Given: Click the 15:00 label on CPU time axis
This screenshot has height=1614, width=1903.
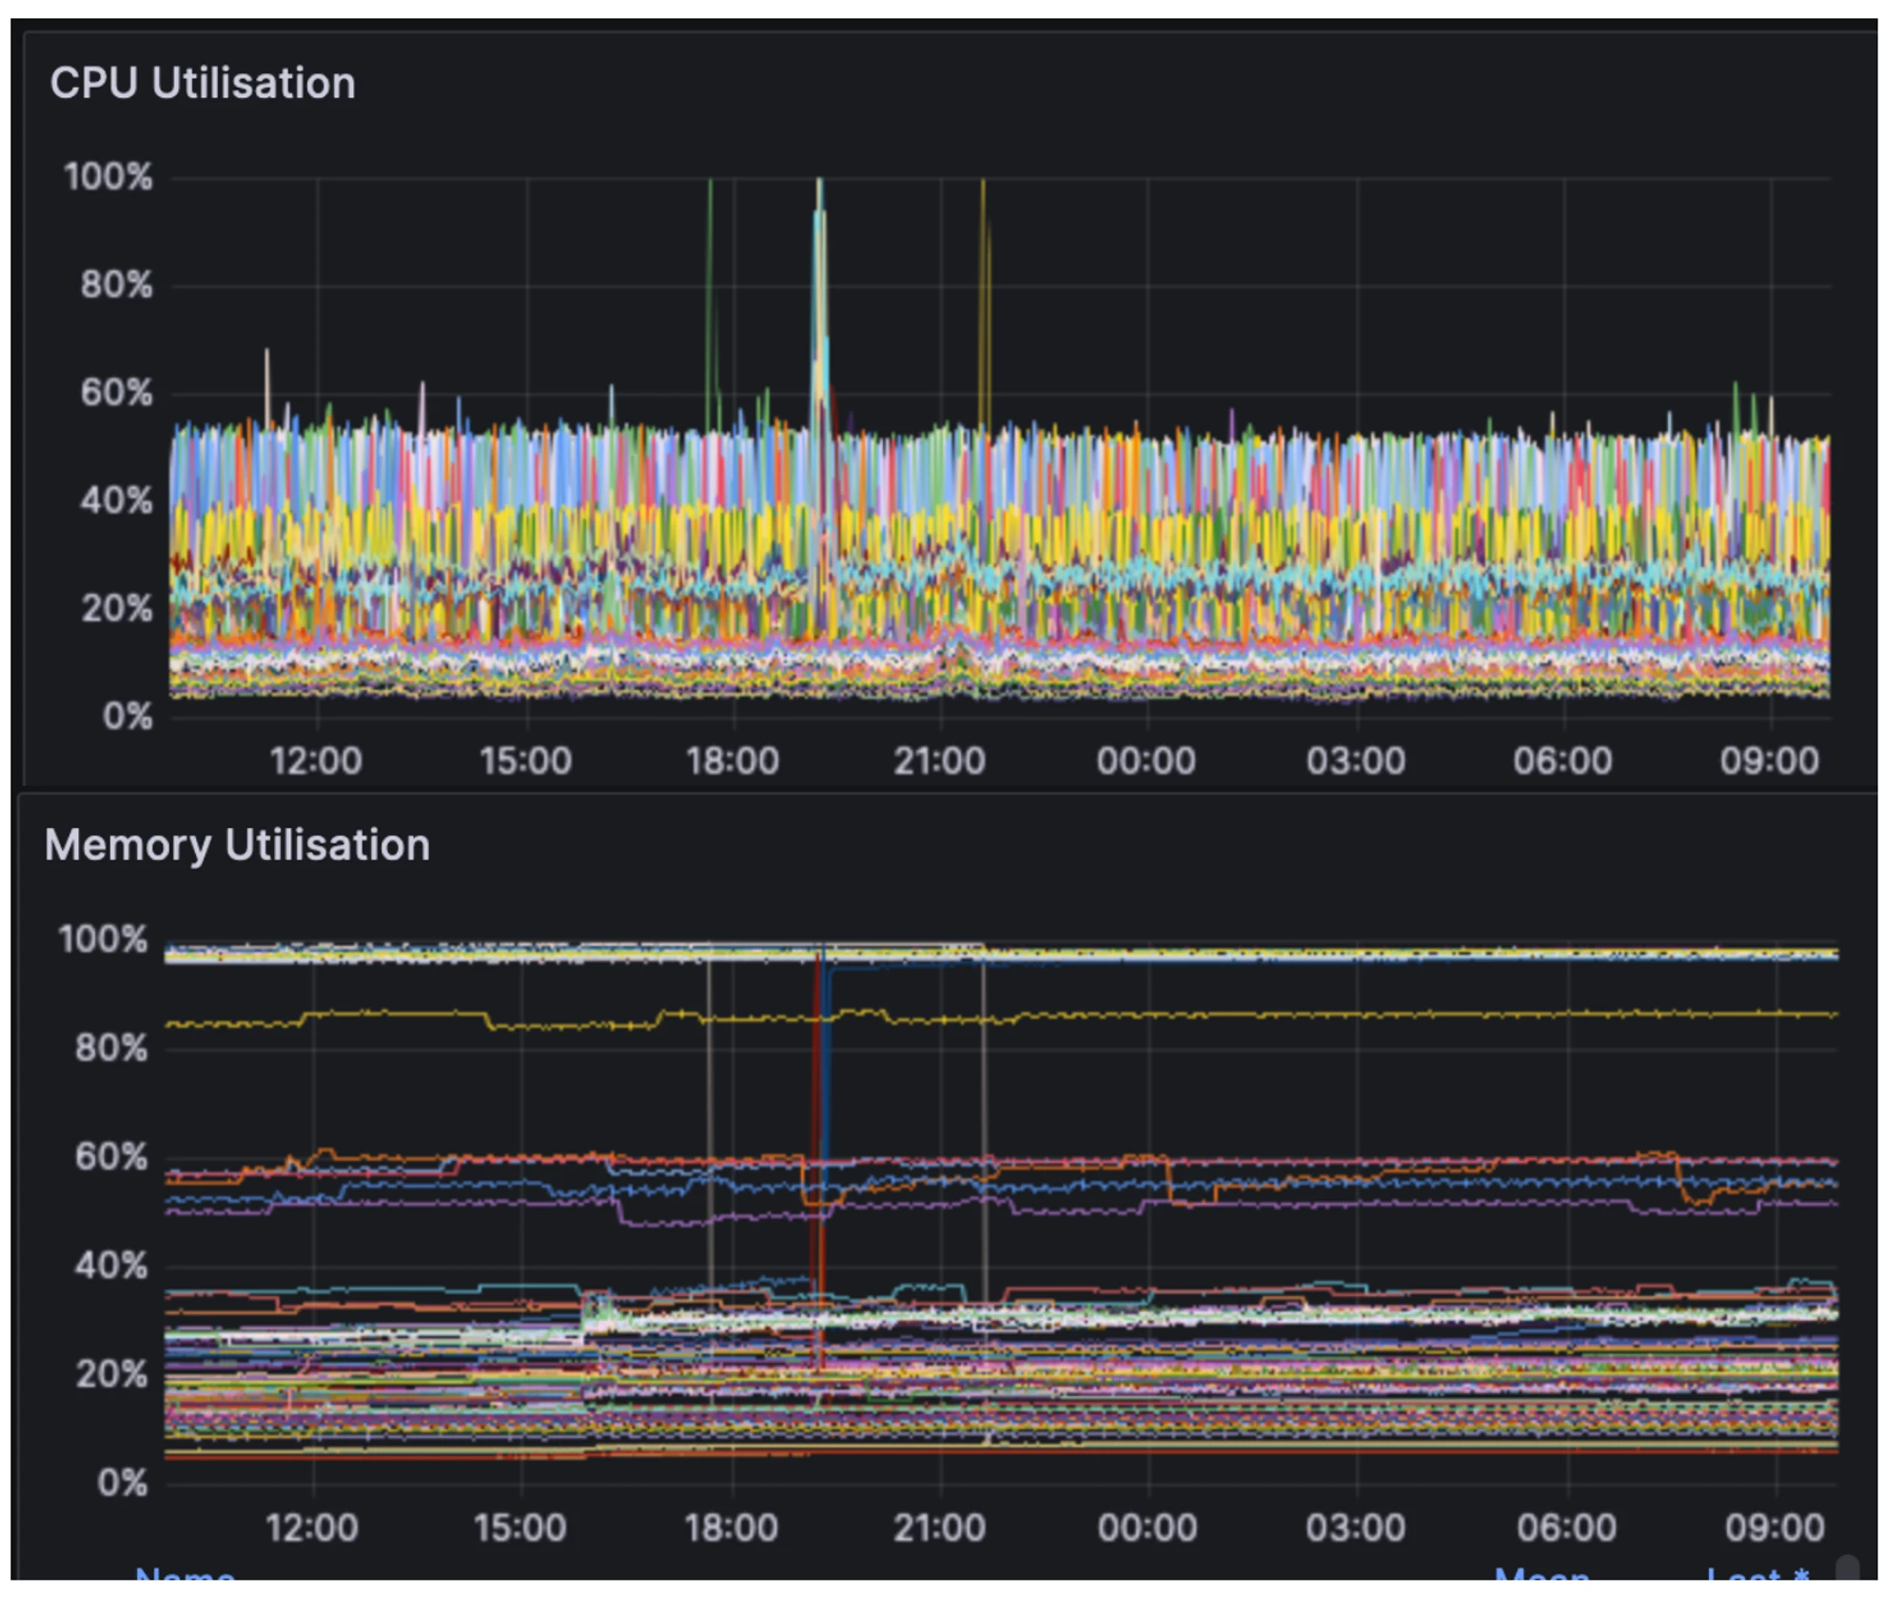Looking at the screenshot, I should [x=525, y=761].
